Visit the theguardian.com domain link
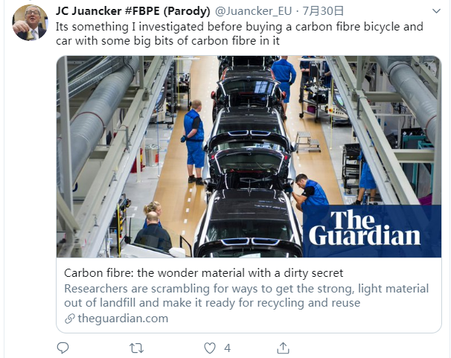The height and width of the screenshot is (358, 451). click(x=123, y=319)
